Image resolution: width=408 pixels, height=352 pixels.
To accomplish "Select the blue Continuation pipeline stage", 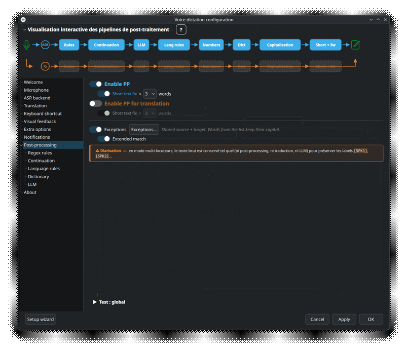I will tap(106, 45).
